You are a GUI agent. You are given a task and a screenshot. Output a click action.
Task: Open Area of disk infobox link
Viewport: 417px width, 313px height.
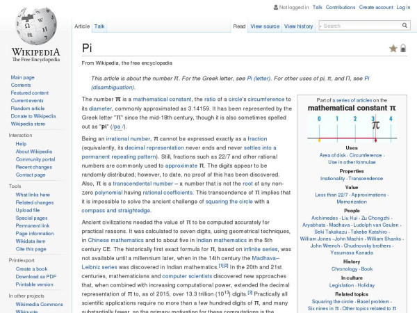pyautogui.click(x=333, y=155)
